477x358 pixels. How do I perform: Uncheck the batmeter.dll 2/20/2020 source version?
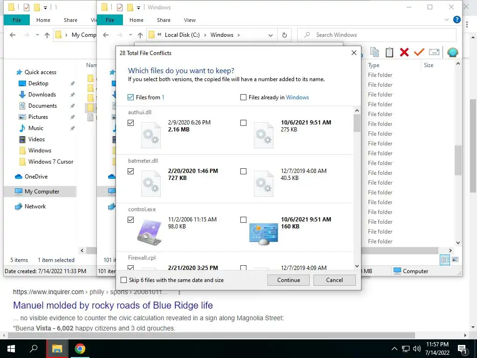[130, 171]
